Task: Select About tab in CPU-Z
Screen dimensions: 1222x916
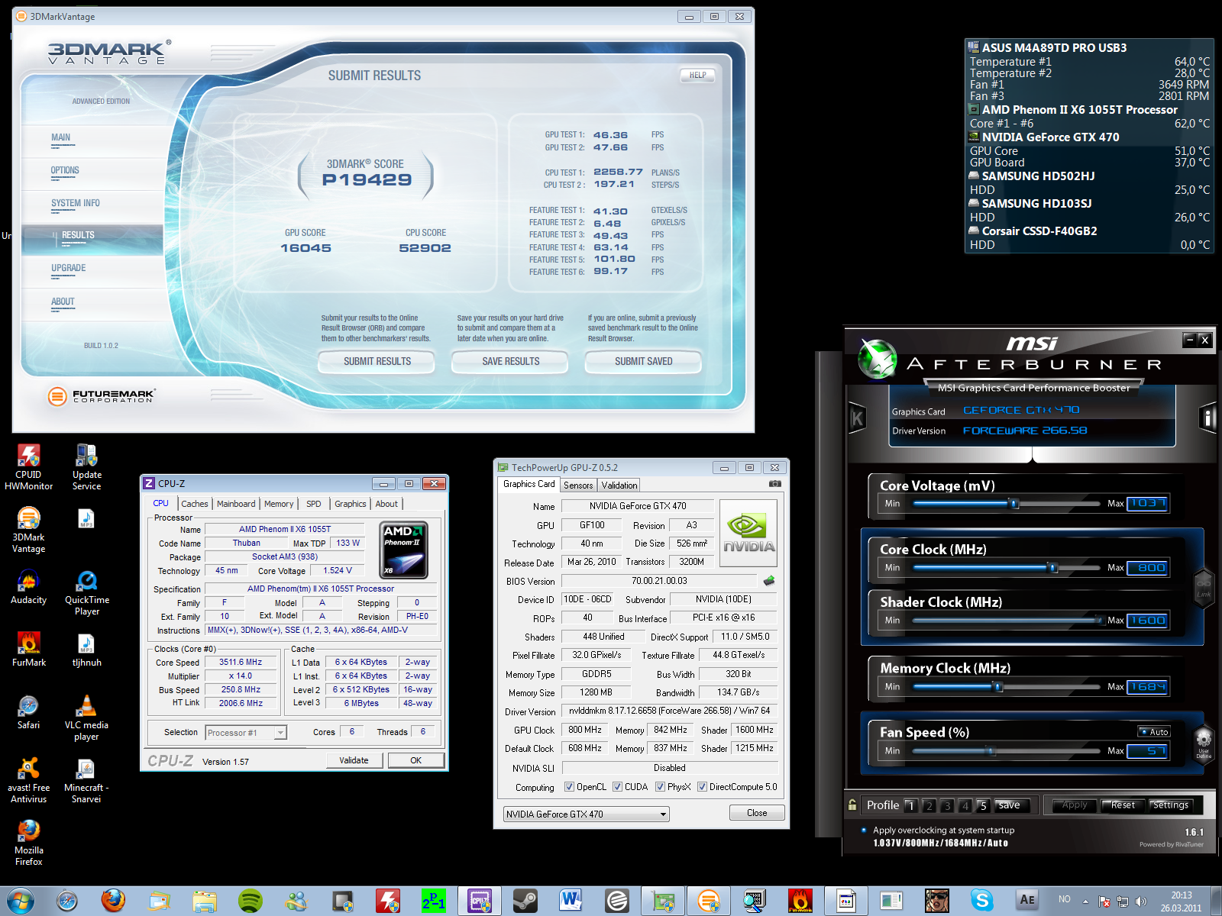Action: 386,504
